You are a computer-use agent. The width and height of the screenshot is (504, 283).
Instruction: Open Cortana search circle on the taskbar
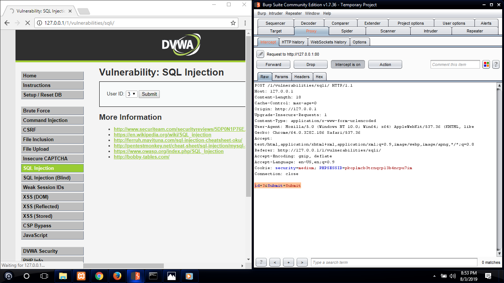pyautogui.click(x=27, y=276)
